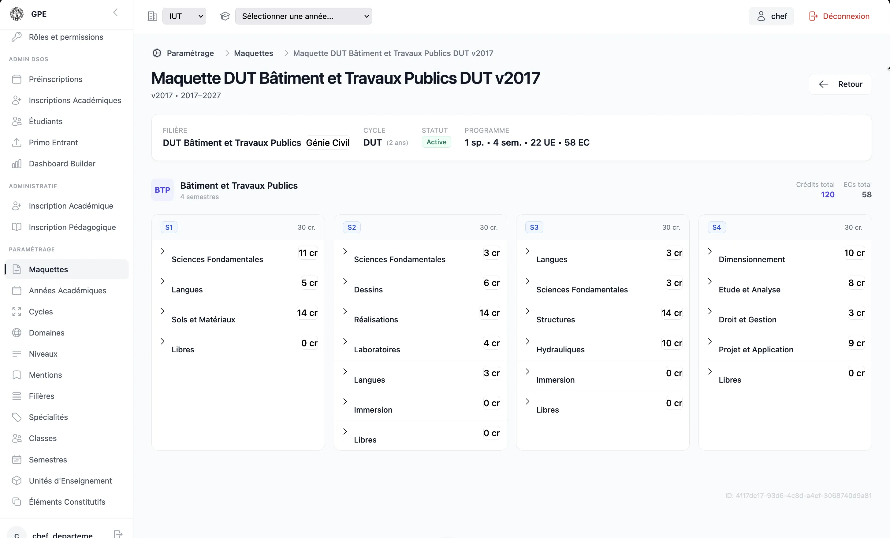
Task: Select Semestres in sidebar
Action: [x=66, y=460]
